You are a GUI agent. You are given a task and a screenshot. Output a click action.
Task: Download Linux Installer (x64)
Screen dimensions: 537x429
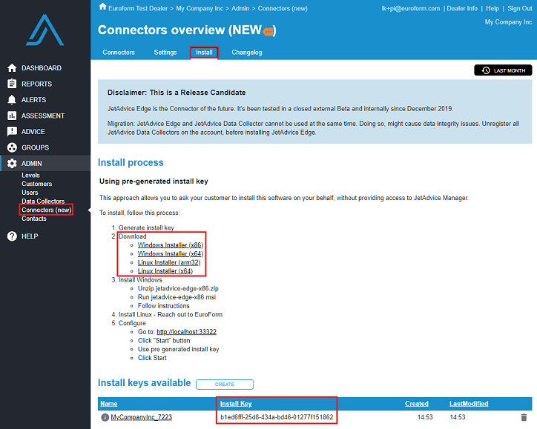(165, 271)
